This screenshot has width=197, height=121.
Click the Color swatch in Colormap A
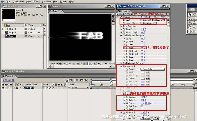point(143,78)
